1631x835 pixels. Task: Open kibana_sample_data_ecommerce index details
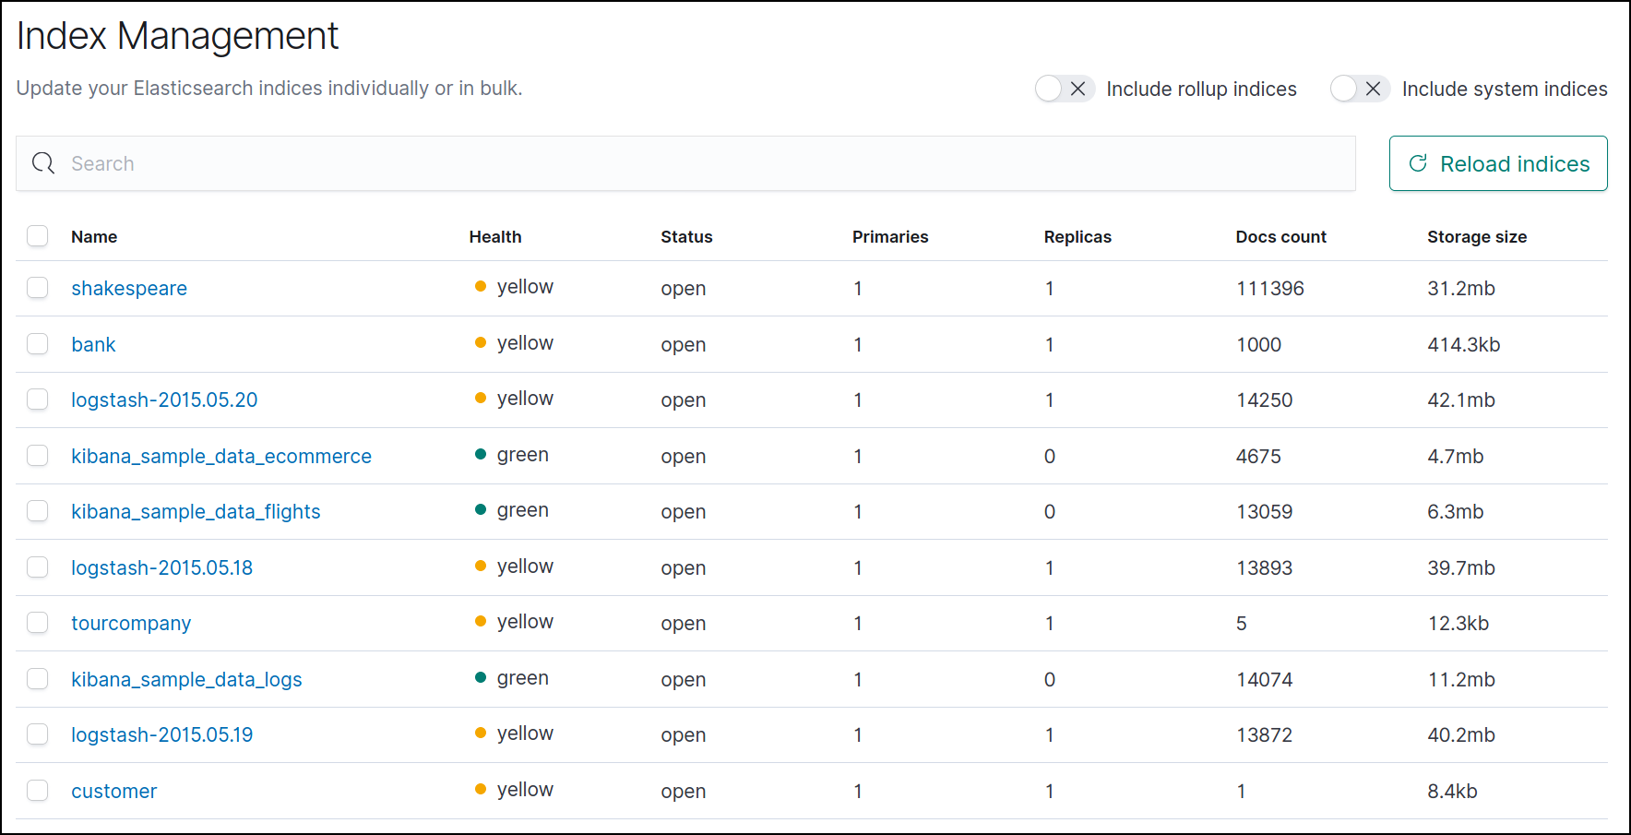221,456
